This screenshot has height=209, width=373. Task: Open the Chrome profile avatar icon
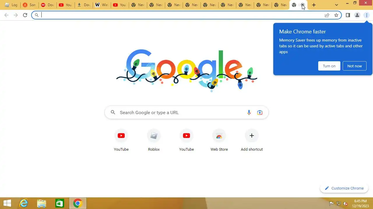tap(357, 15)
